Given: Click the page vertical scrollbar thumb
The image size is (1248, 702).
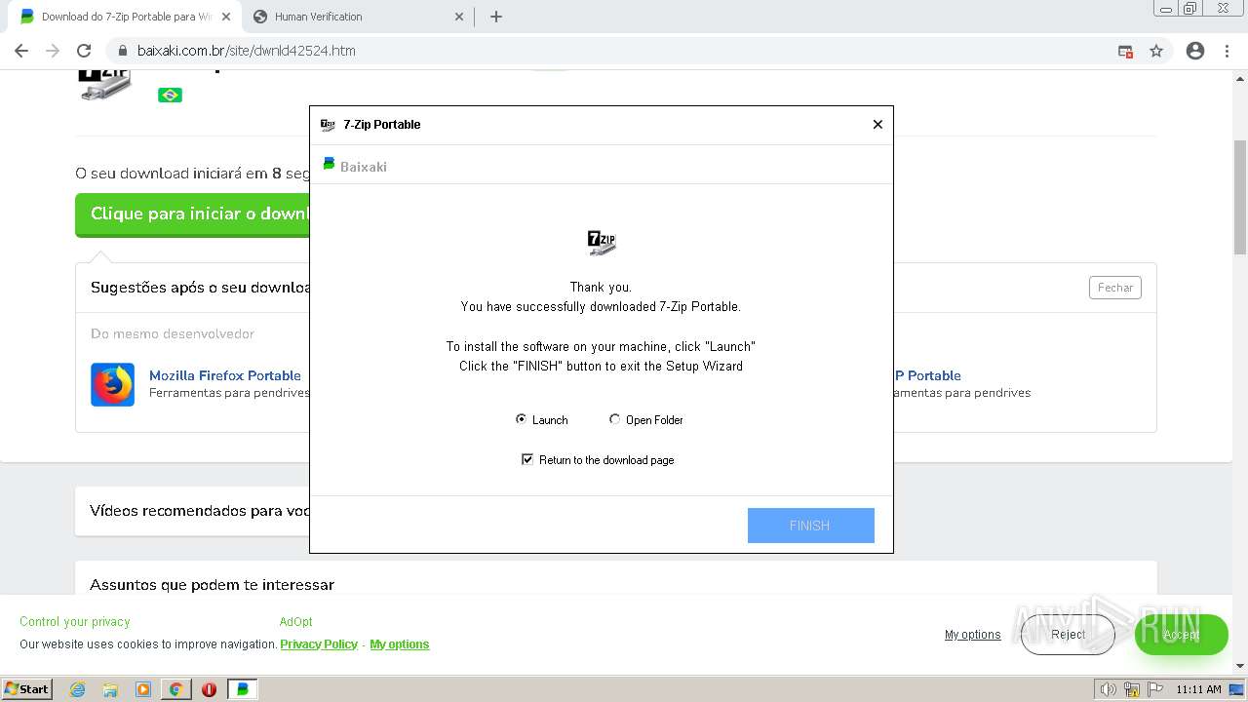Looking at the screenshot, I should [1240, 197].
